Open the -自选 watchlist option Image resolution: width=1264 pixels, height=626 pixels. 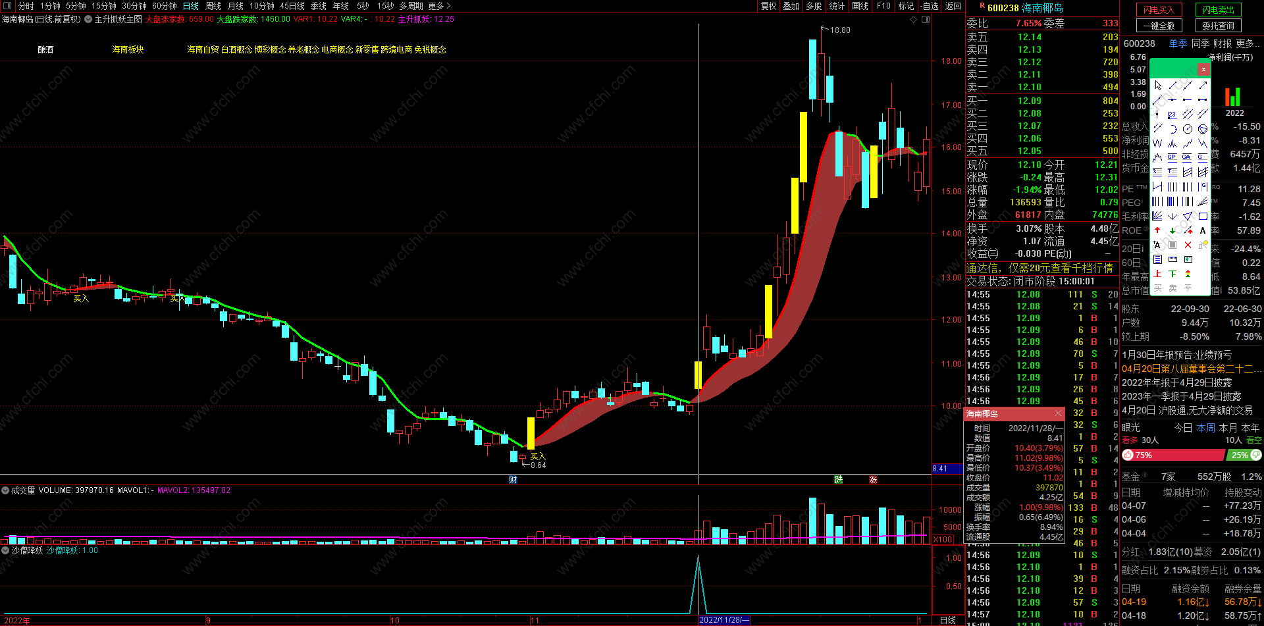coord(929,6)
